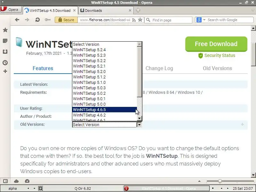Expand the plus icon on Old Versions row

tap(242, 124)
